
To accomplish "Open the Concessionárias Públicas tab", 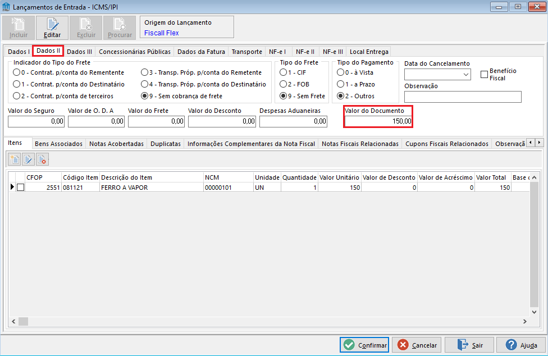I will 135,52.
